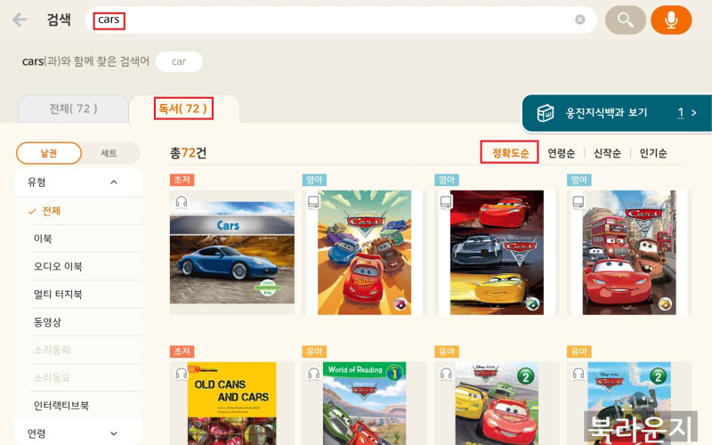
Task: Click headphone icon on blue Cars book
Action: coord(182,203)
